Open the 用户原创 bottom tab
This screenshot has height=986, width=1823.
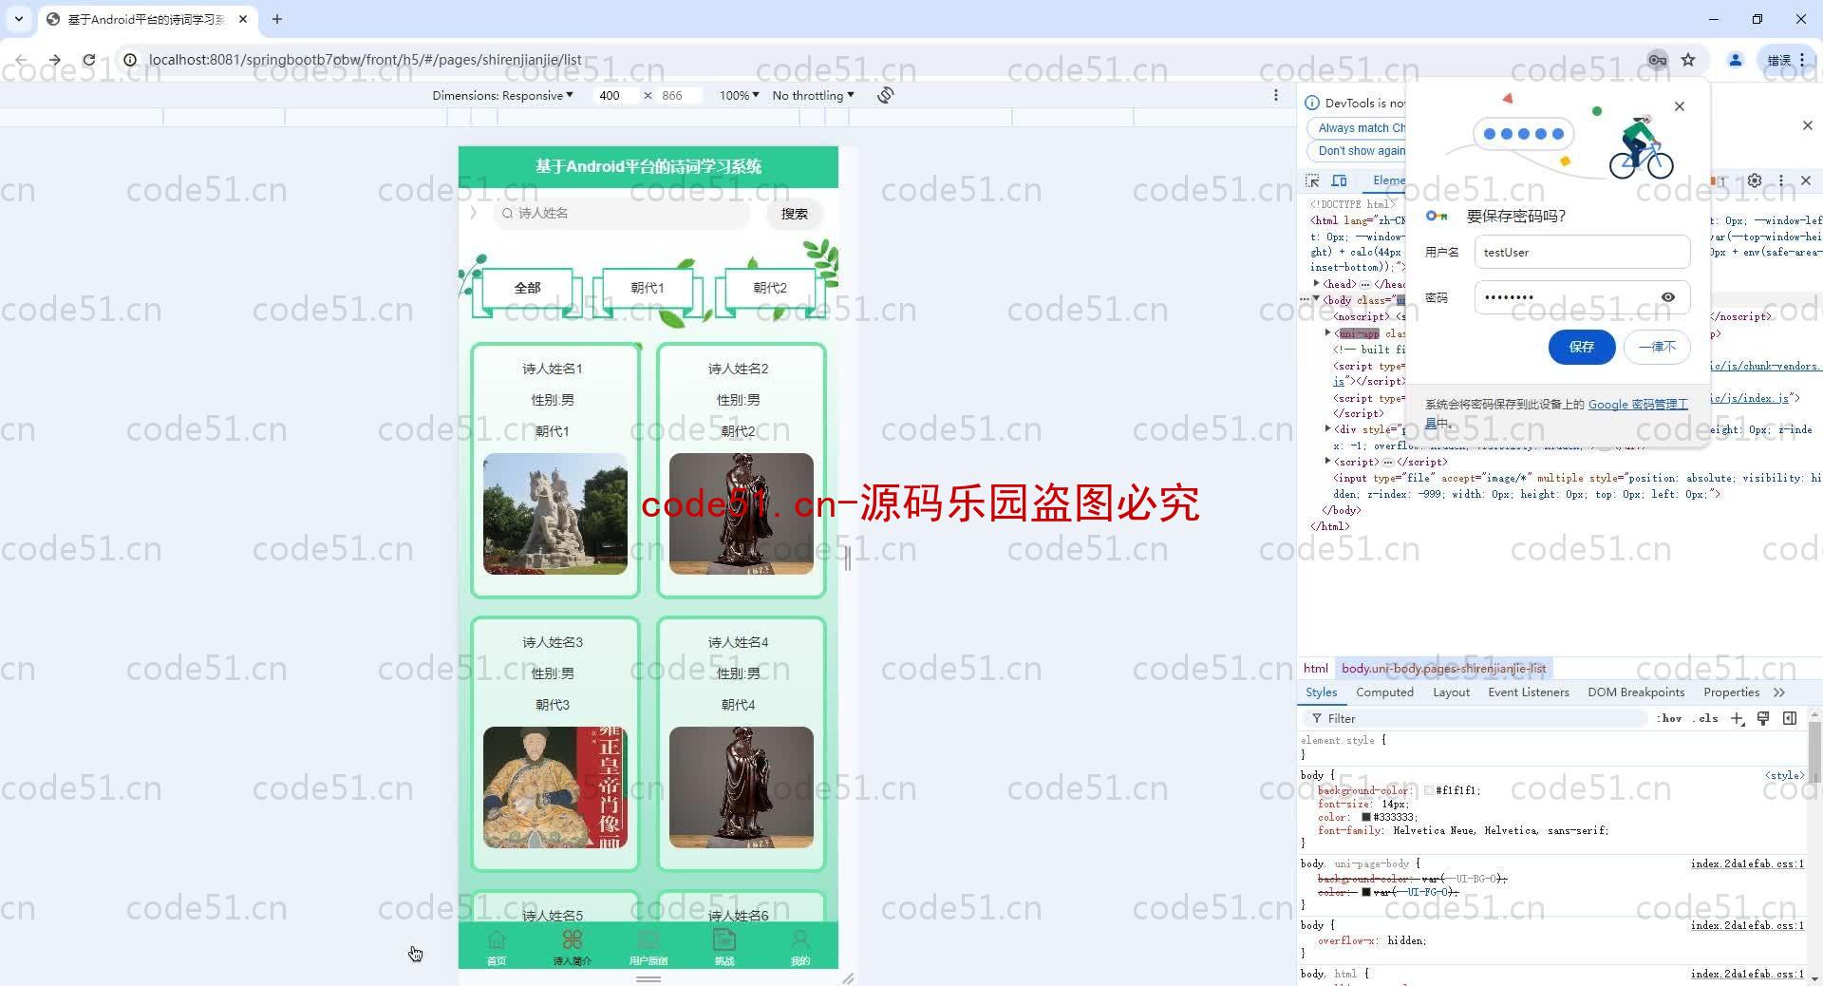pyautogui.click(x=648, y=946)
